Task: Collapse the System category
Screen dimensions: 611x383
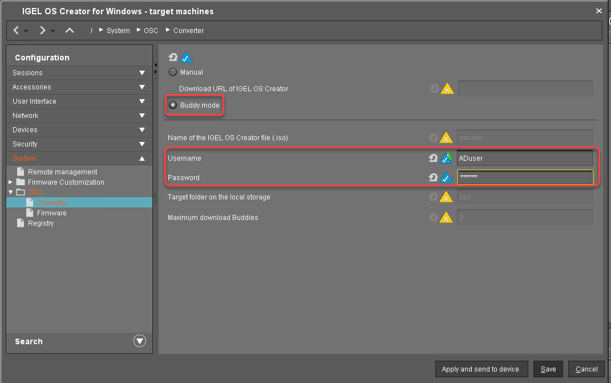Action: [x=140, y=158]
